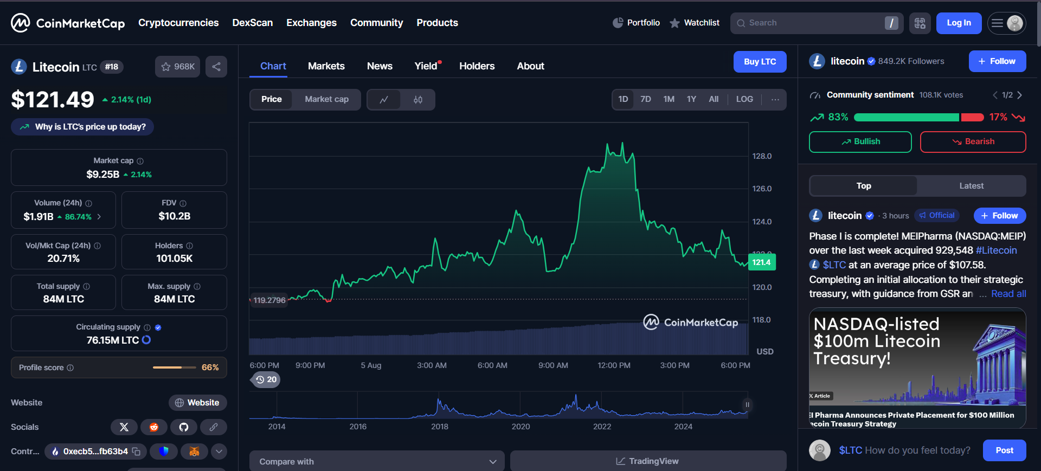Open the Cryptocurrencies menu

point(178,23)
